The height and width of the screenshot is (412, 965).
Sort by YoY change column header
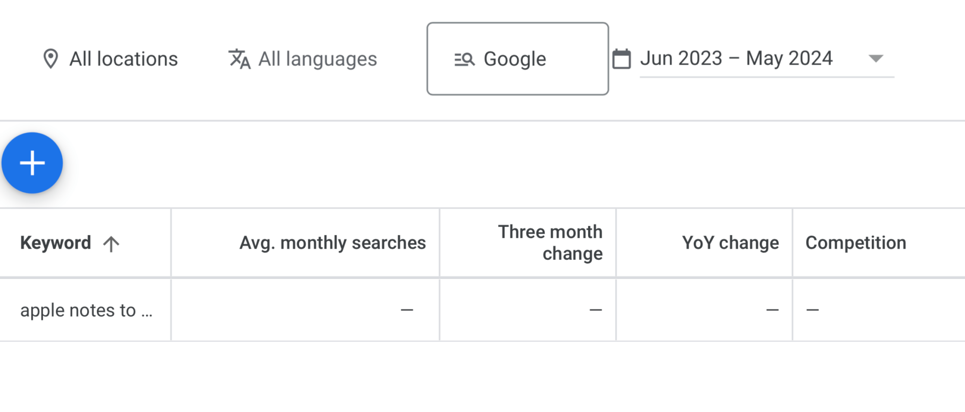(x=730, y=243)
